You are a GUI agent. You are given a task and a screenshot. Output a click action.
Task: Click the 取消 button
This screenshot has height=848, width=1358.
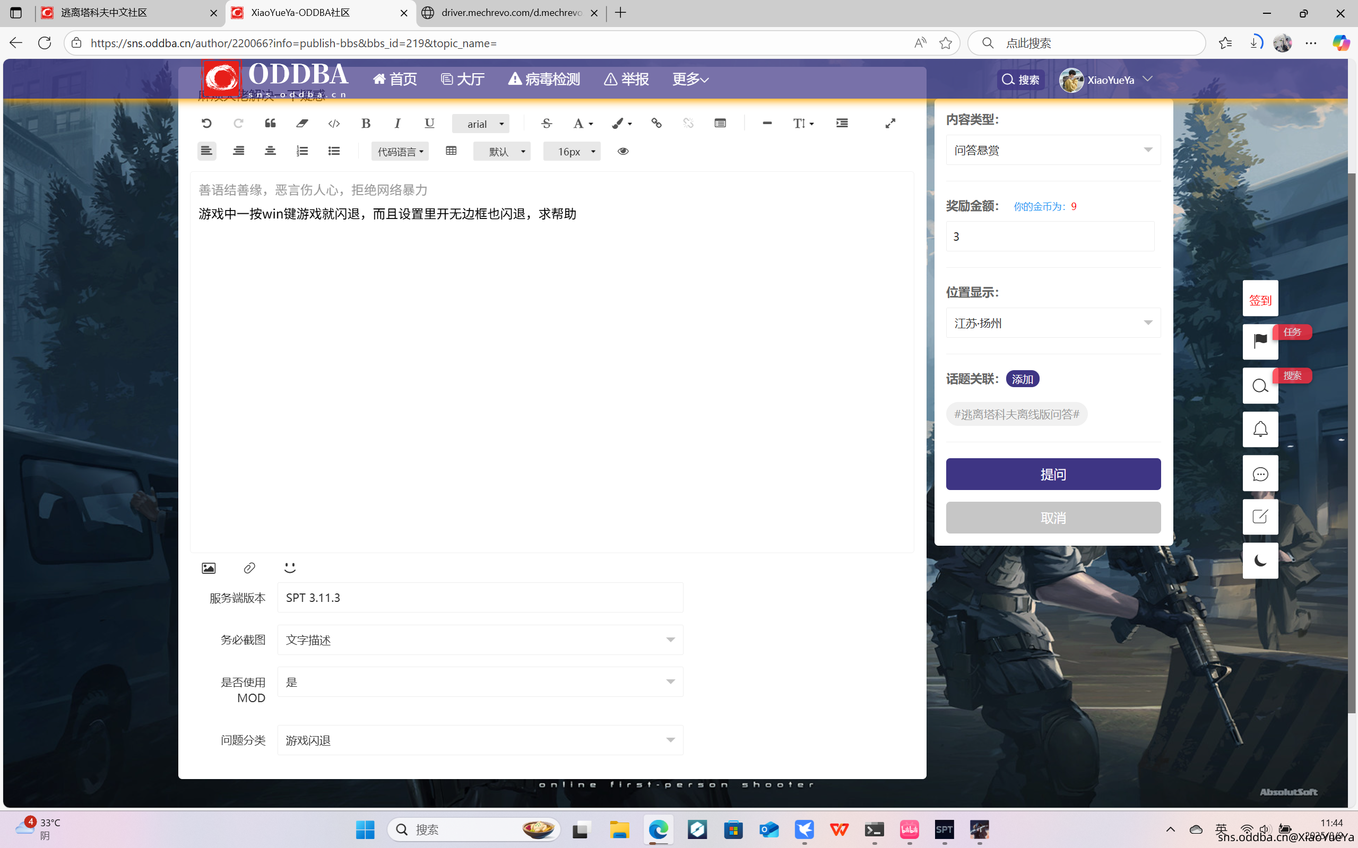[x=1053, y=518]
